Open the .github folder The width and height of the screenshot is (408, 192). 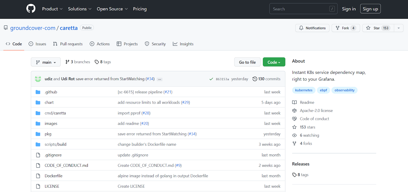point(51,92)
